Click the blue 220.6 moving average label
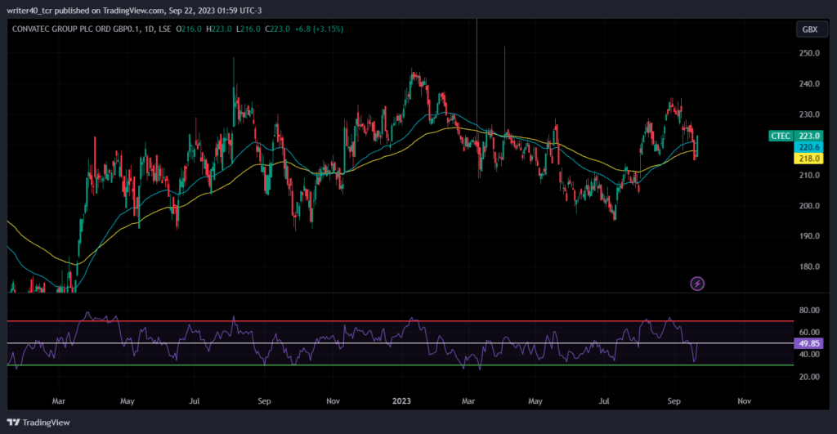837x434 pixels. point(808,147)
